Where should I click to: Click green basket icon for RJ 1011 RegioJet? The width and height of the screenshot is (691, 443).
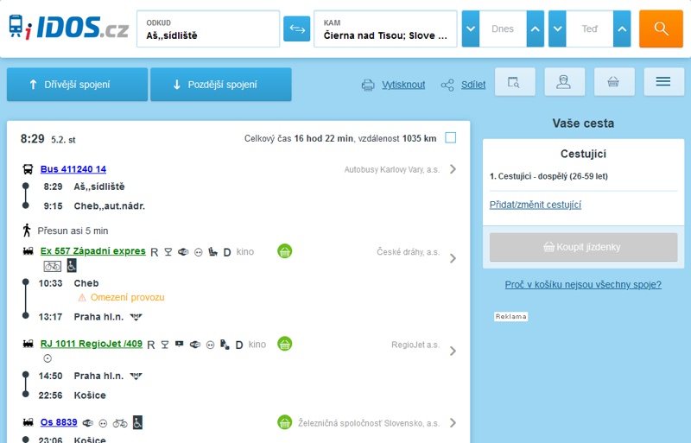click(284, 344)
